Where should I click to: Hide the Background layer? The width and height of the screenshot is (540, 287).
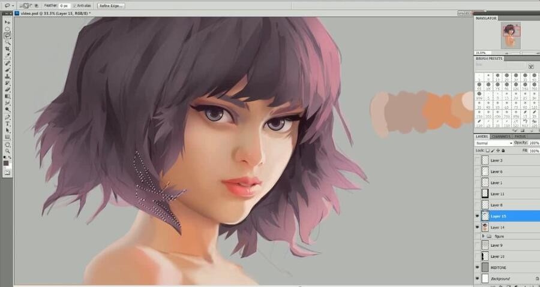click(x=478, y=279)
